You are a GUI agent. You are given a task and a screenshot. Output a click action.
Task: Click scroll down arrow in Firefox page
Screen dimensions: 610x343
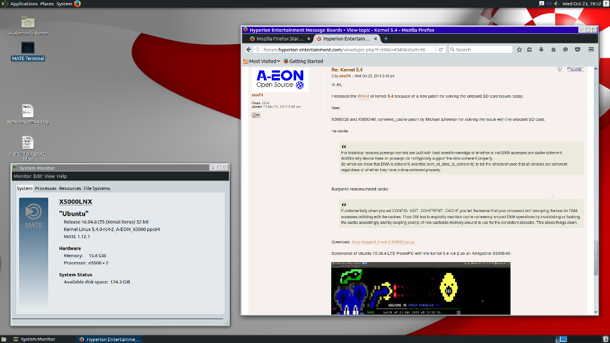coord(596,312)
